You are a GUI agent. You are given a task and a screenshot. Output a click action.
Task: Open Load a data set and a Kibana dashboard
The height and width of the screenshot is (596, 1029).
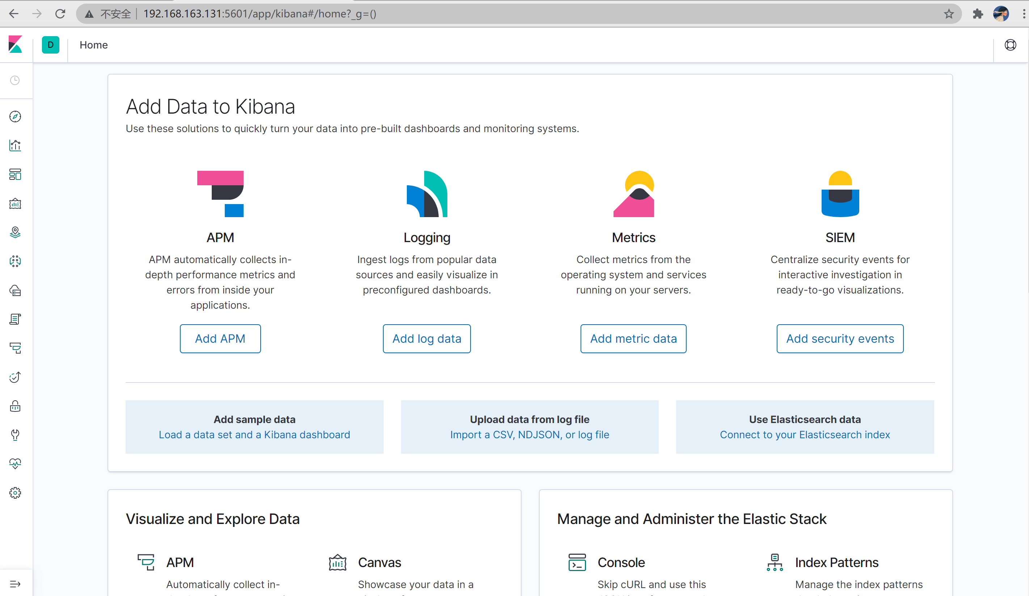click(x=254, y=435)
